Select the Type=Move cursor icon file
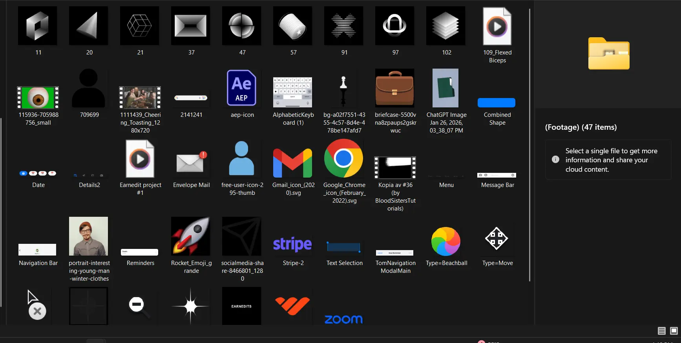 tap(497, 239)
